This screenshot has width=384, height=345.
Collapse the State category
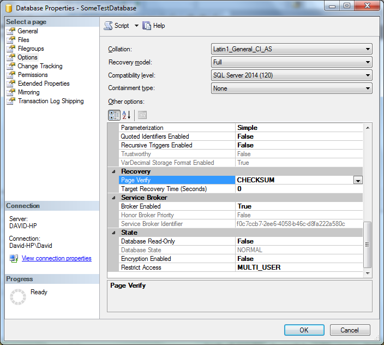(113, 233)
